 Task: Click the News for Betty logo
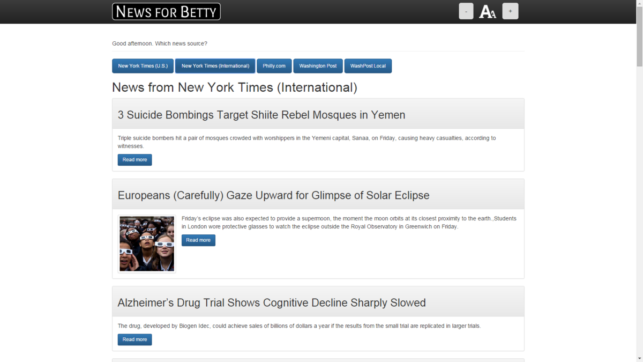[166, 11]
